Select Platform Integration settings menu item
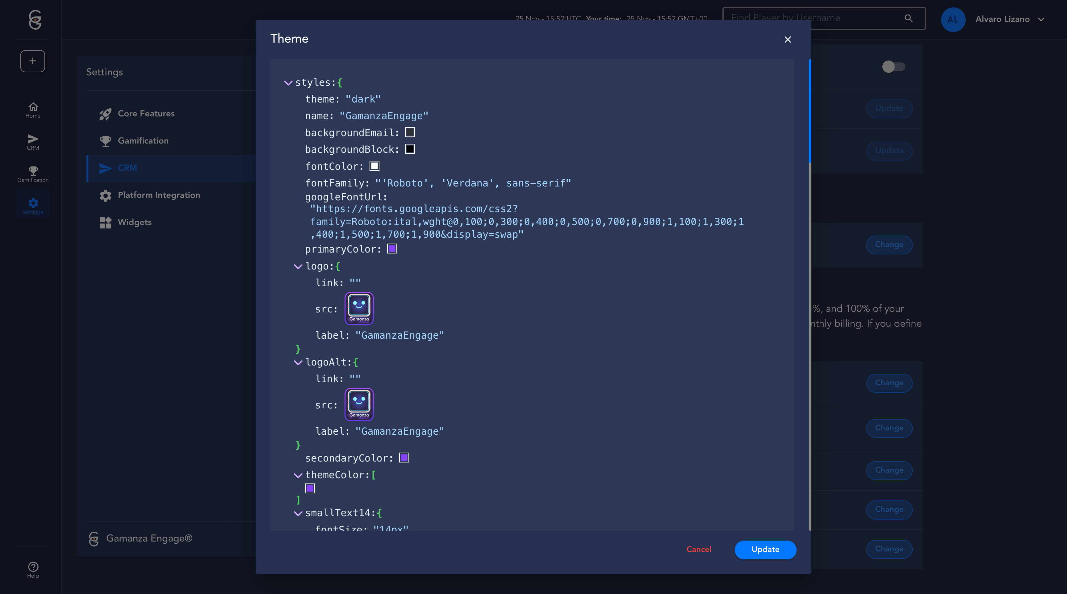Screen dimensions: 1067x594 [x=159, y=195]
